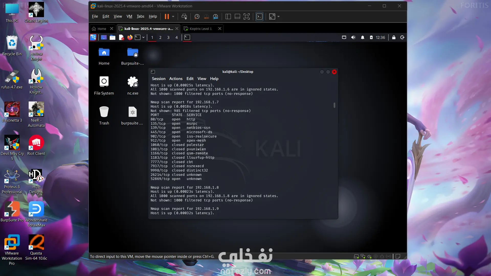Select the Home folder on Kali desktop
Screen dimensions: 491x276
[x=104, y=56]
